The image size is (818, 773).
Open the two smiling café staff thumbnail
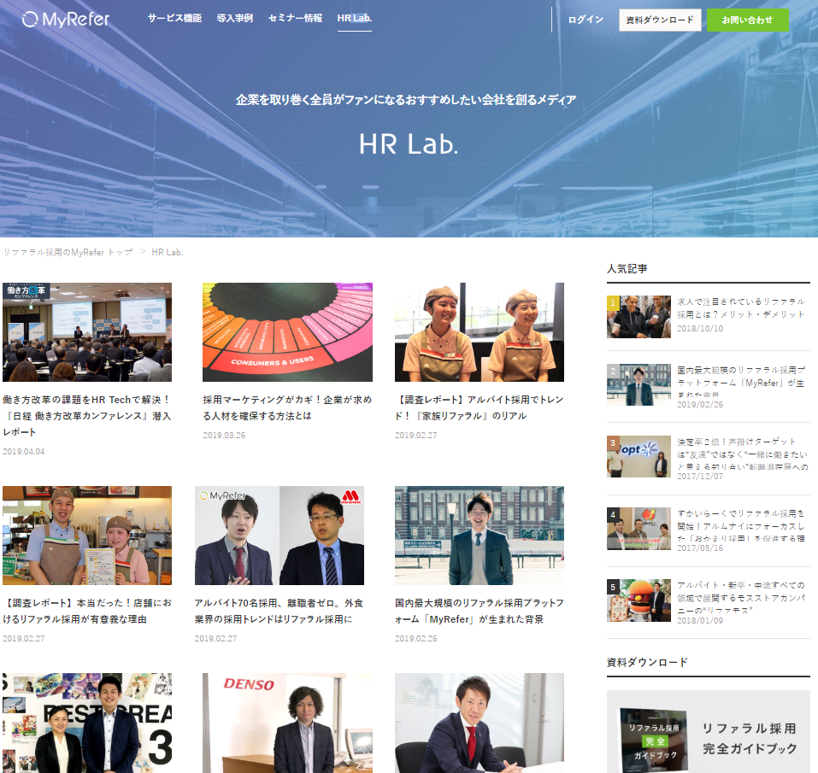tap(480, 332)
